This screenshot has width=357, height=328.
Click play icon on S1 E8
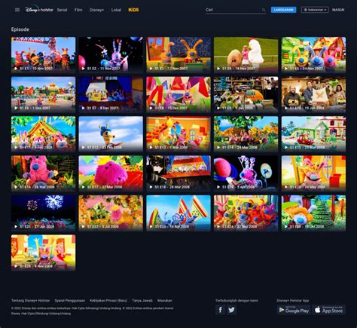click(151, 108)
